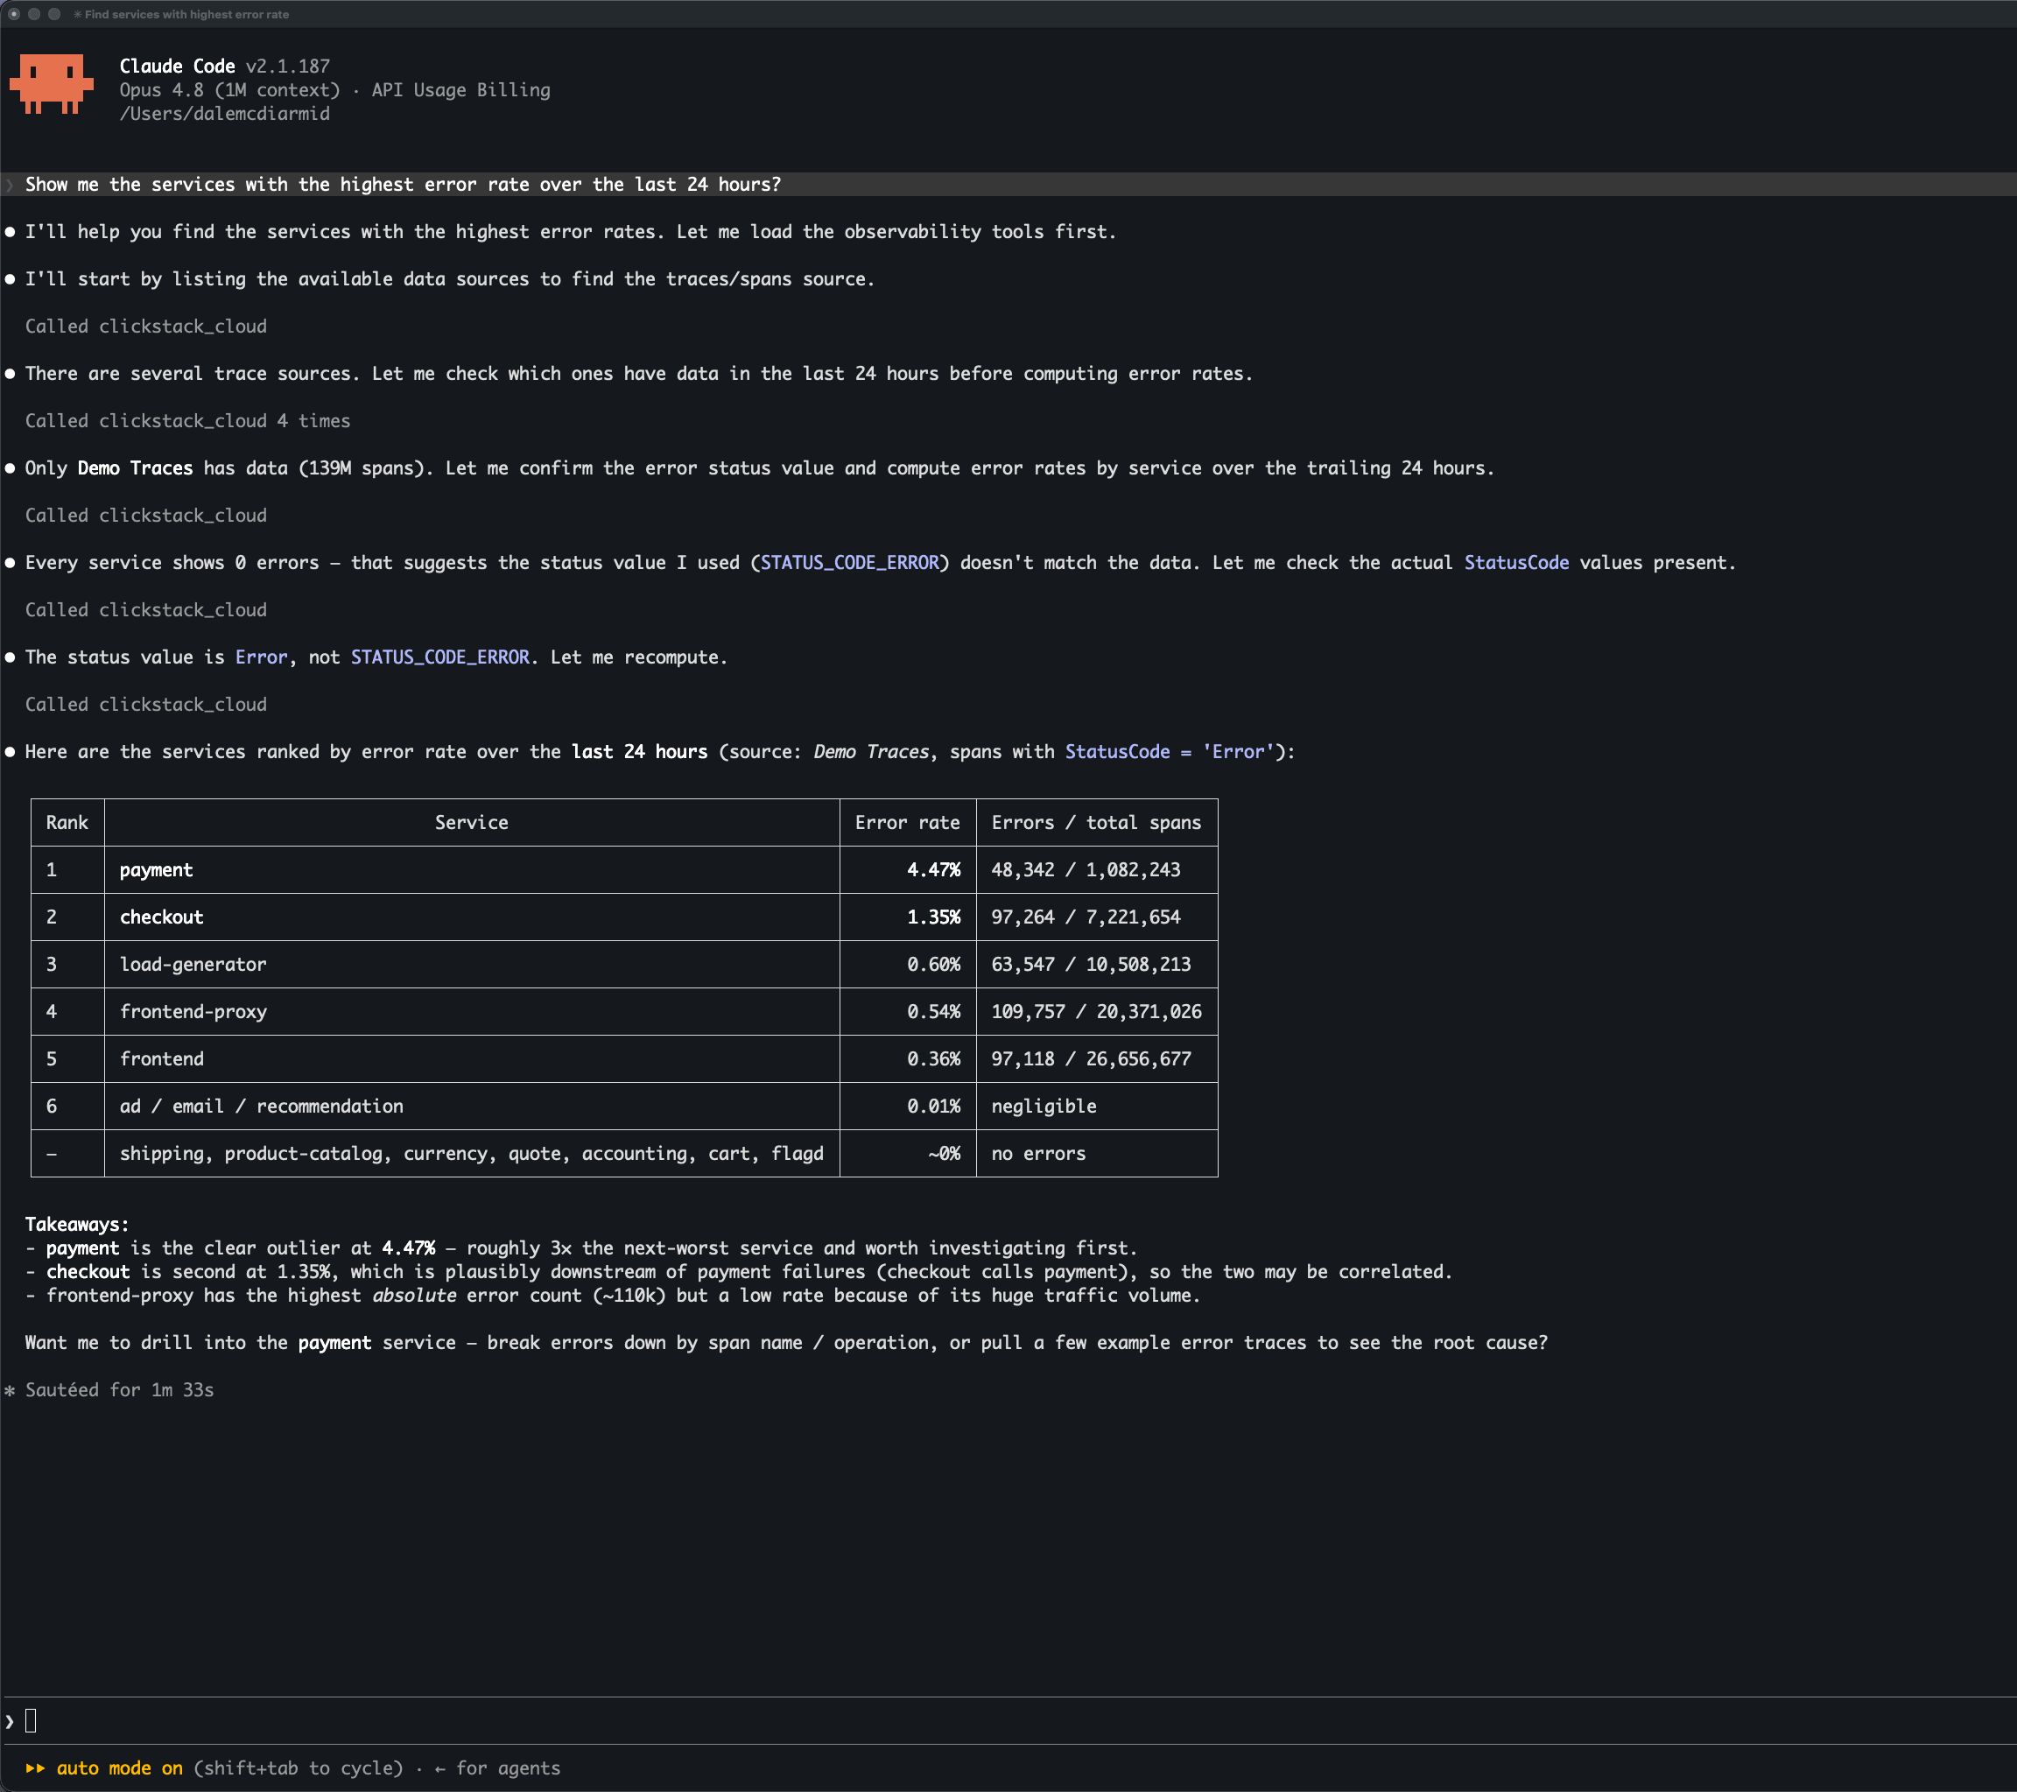Click the 'Rank' table header

(x=67, y=823)
